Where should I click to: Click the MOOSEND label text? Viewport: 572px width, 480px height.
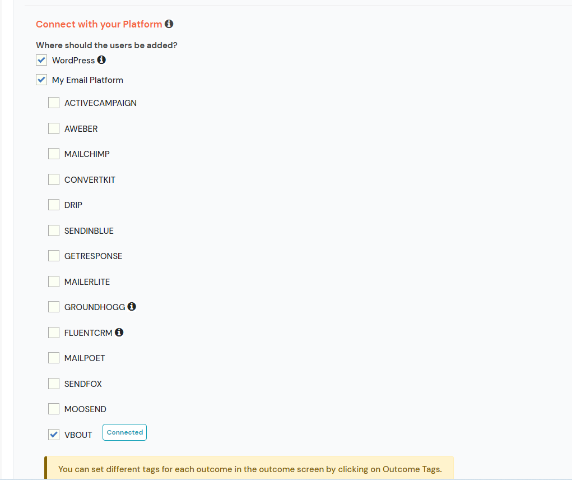85,409
